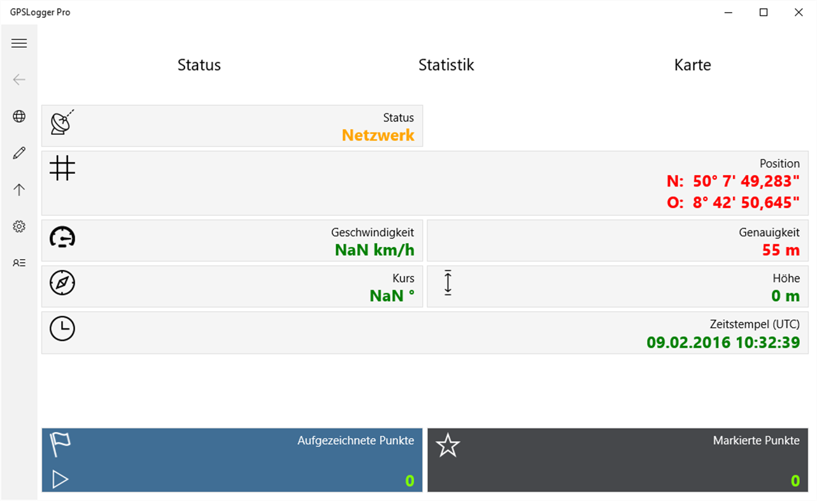Image resolution: width=817 pixels, height=501 pixels.
Task: Select the Status tab
Action: 199,65
